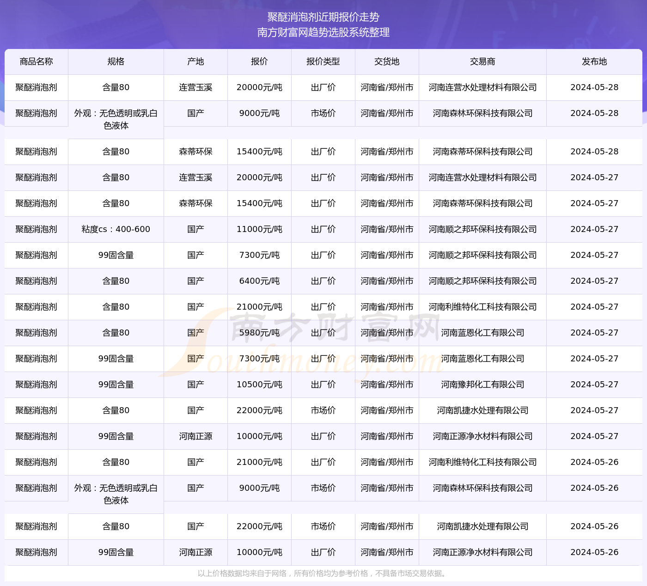Select 河南森林环保科技有限公司 dated 2024-05-28

[482, 113]
